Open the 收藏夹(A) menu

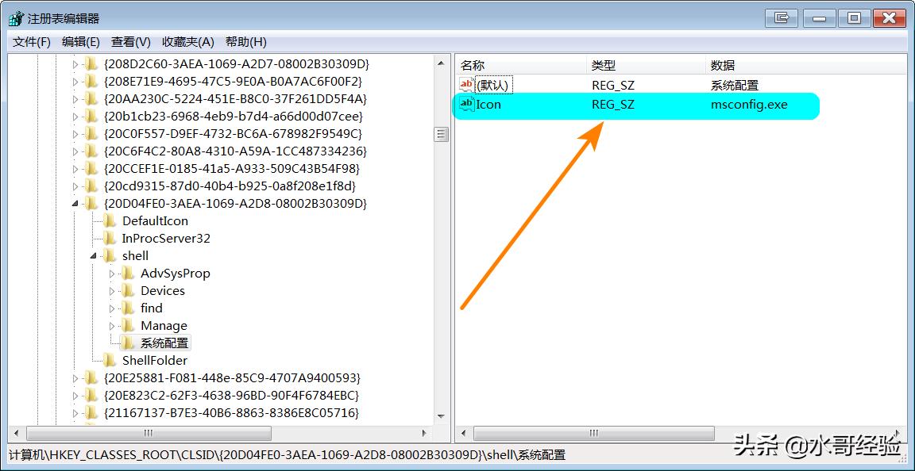(x=188, y=42)
